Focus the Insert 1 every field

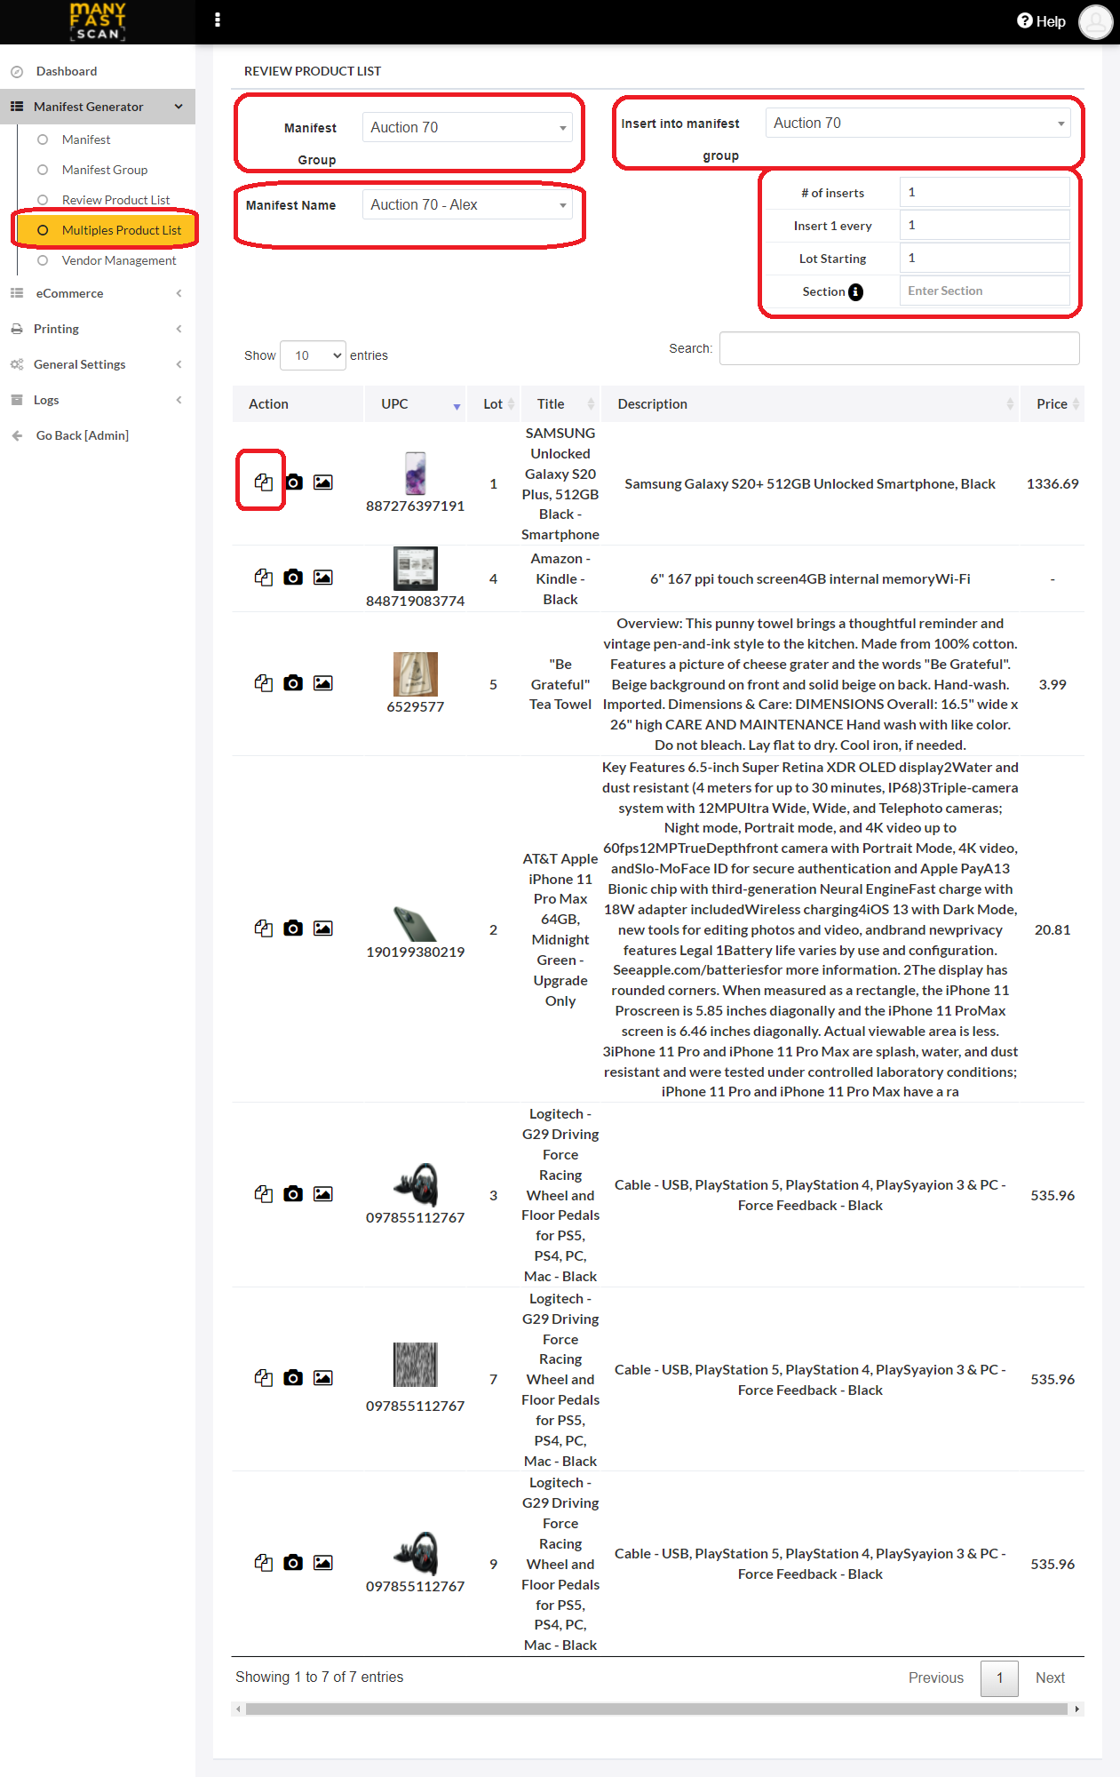[984, 225]
